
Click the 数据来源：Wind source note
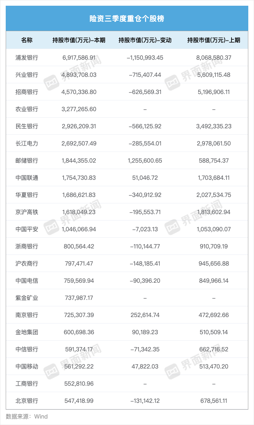[x=27, y=416]
